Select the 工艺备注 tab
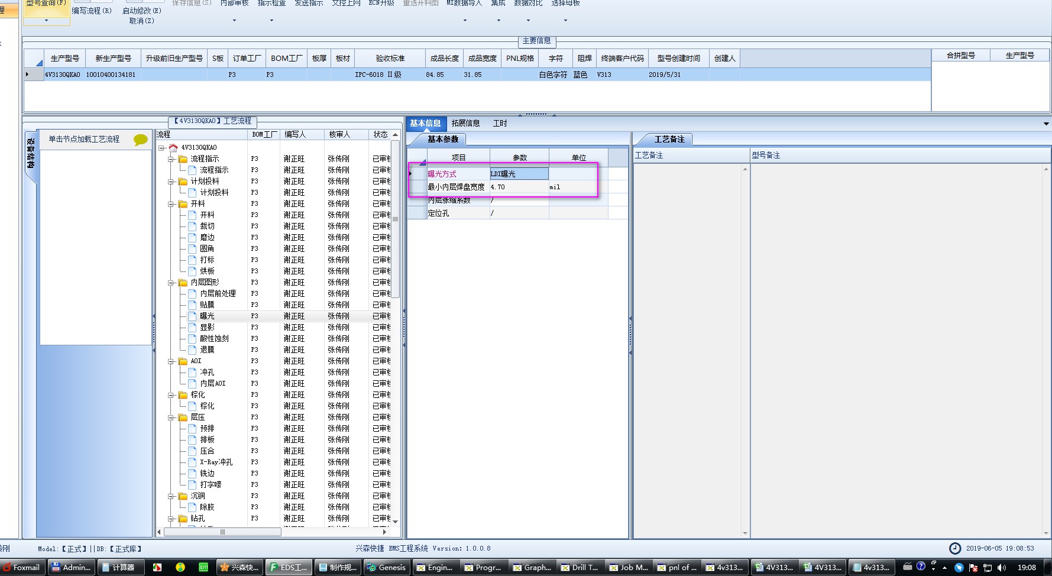The image size is (1052, 576). [669, 140]
